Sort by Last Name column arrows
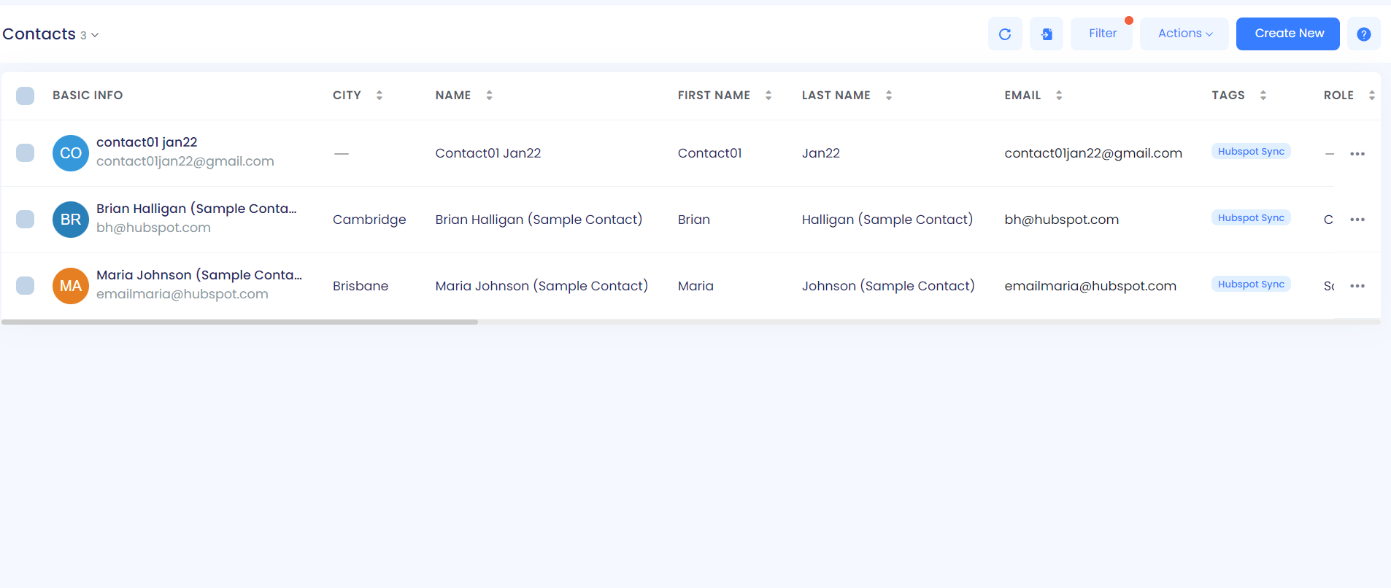 (888, 96)
